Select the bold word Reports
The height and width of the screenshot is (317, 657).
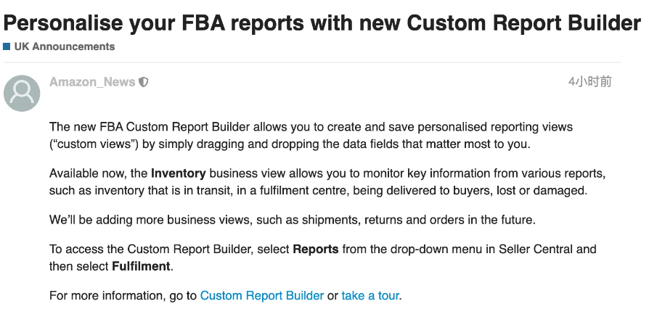click(316, 249)
